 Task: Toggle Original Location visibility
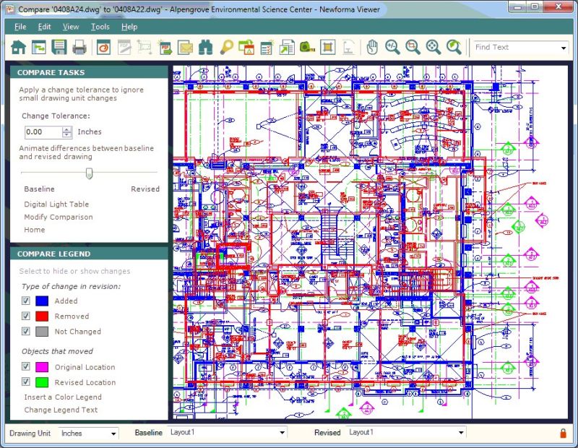26,367
